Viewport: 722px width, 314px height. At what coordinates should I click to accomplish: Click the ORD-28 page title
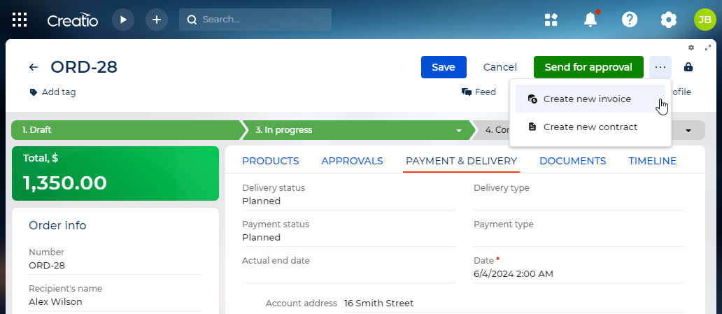pyautogui.click(x=84, y=67)
